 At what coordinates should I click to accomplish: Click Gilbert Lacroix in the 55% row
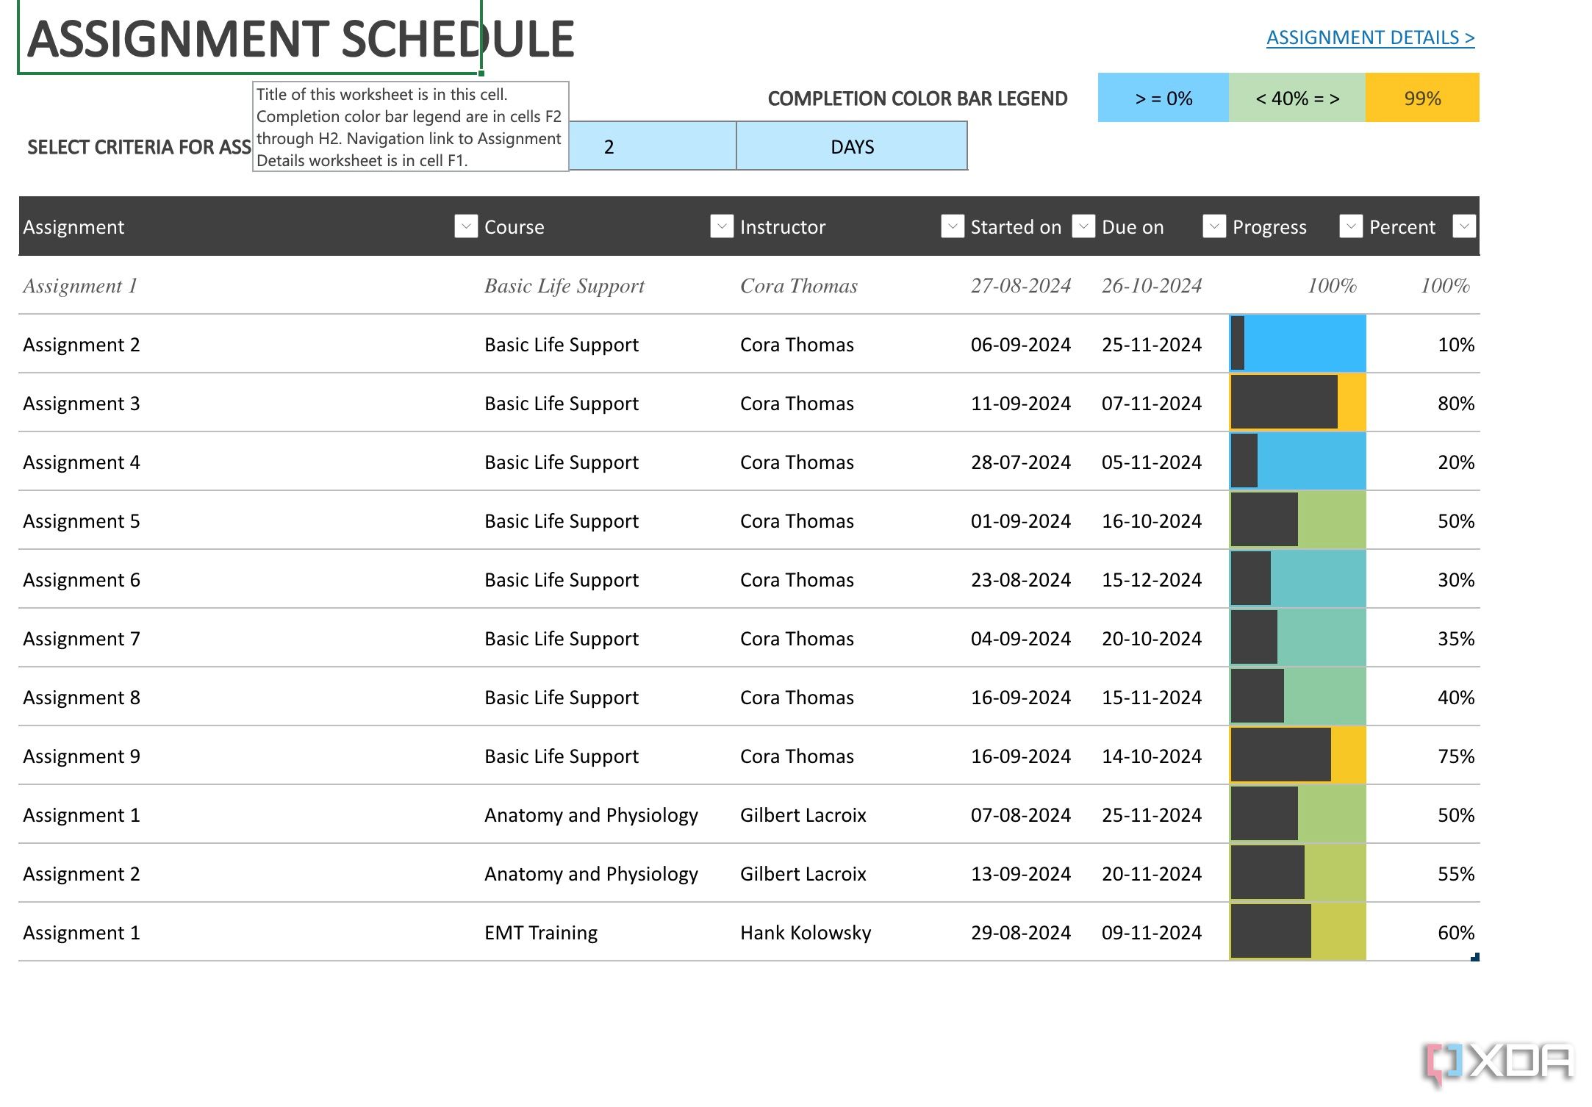(803, 873)
